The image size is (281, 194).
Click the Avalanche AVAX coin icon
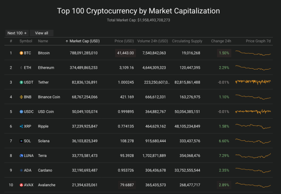(21, 185)
